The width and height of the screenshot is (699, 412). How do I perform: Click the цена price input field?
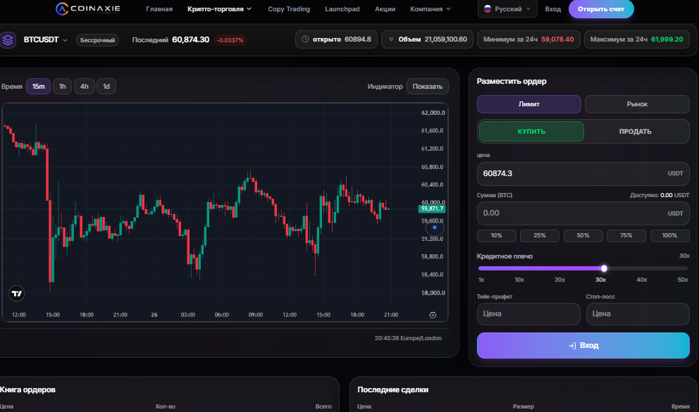(x=583, y=174)
